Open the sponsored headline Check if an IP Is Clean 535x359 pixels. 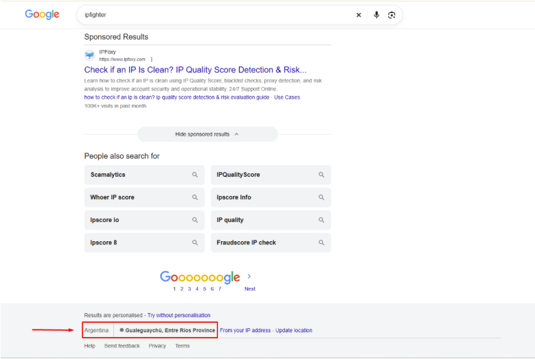(x=195, y=70)
